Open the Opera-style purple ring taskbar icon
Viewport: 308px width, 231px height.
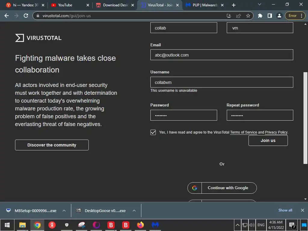point(96,225)
